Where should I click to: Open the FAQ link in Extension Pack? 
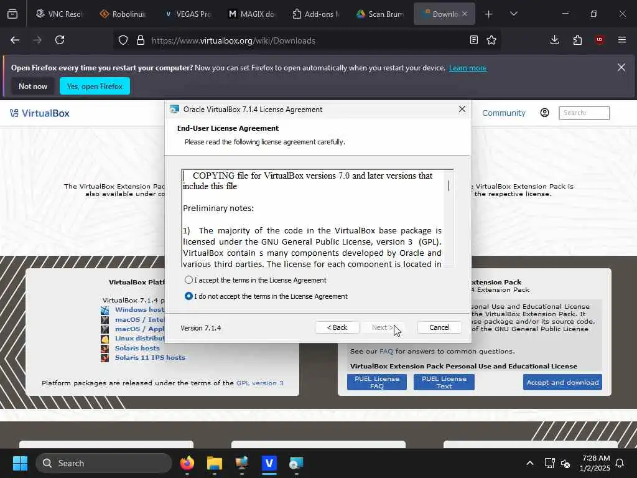pyautogui.click(x=386, y=351)
